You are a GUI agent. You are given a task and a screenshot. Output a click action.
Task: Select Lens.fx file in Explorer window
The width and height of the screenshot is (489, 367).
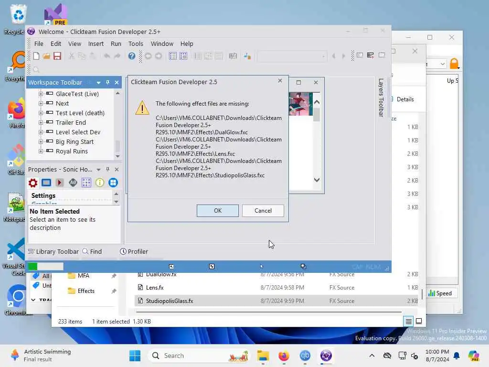(x=155, y=288)
